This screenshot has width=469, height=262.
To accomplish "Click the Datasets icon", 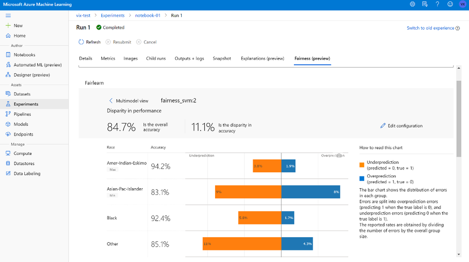I will (x=8, y=94).
